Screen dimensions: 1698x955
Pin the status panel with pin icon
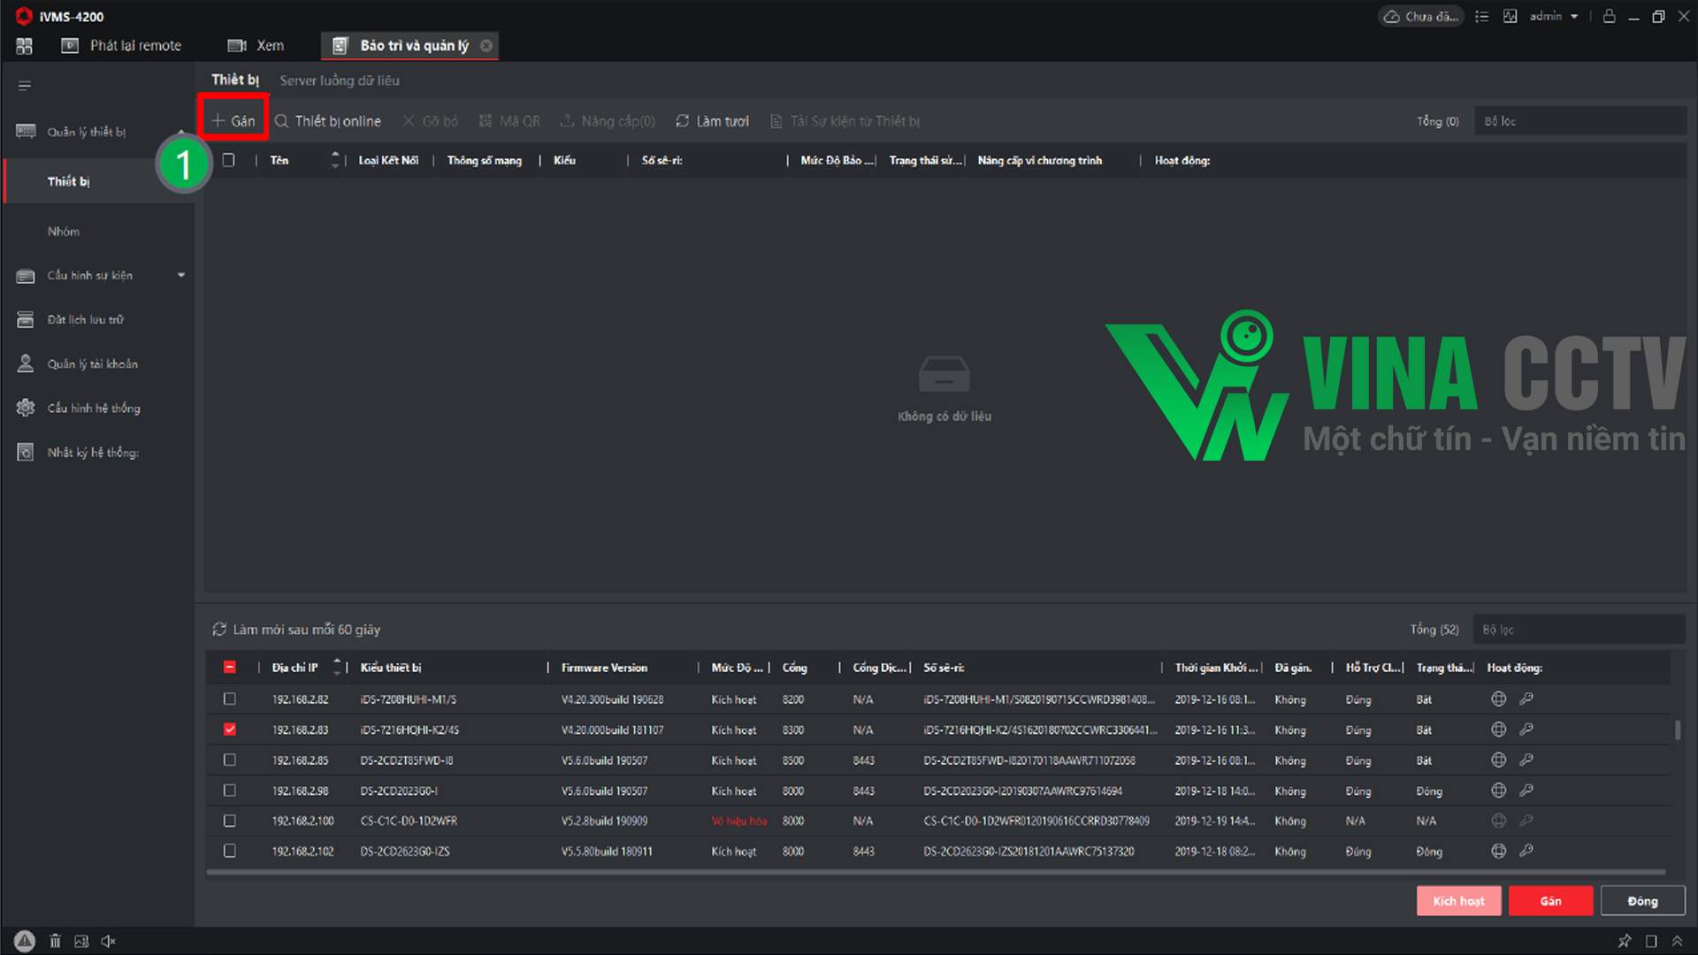click(1624, 941)
